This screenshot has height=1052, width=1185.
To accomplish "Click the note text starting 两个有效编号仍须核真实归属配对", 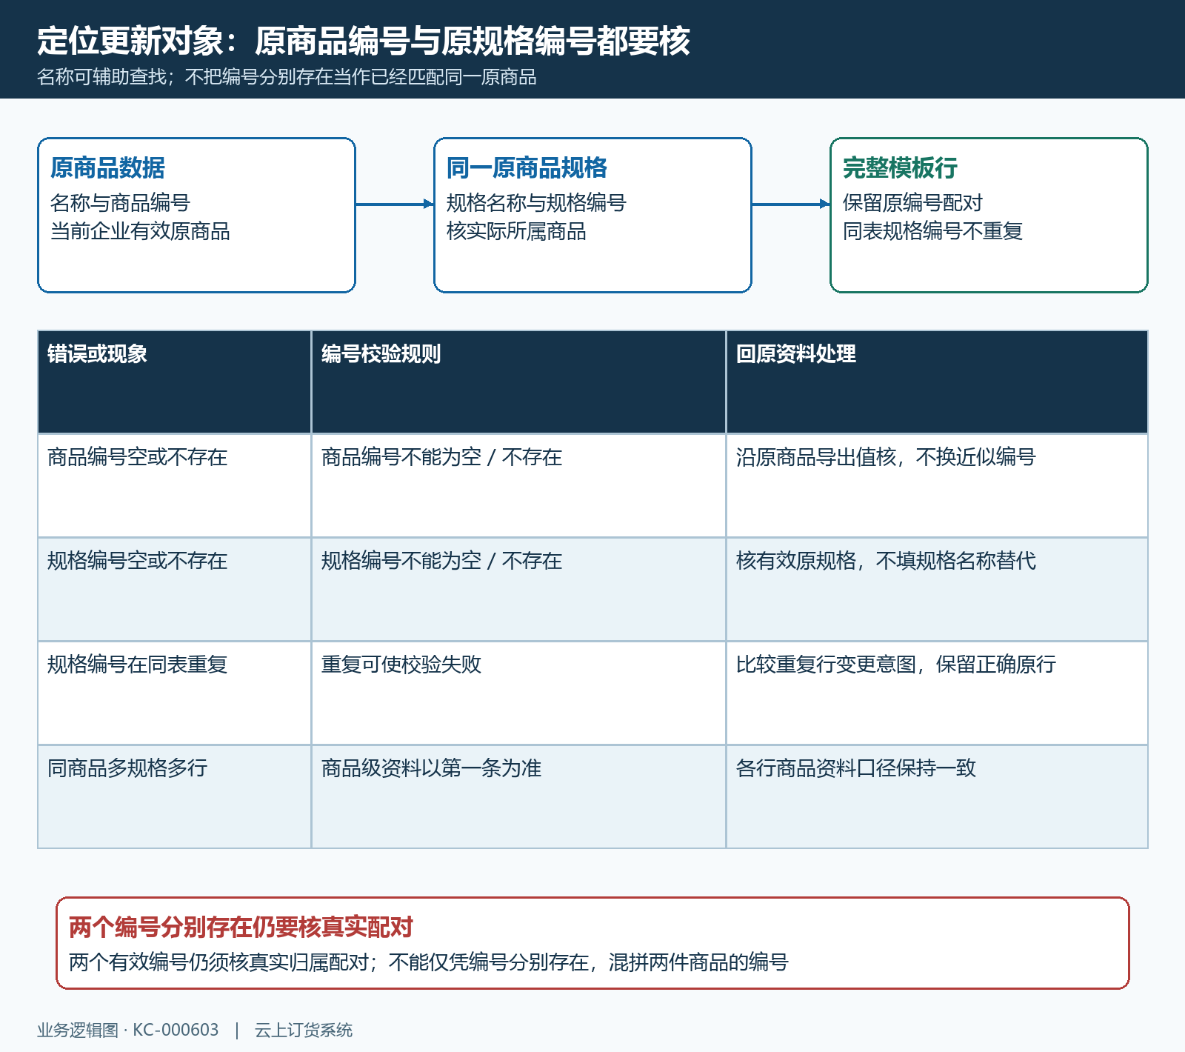I will [x=429, y=962].
